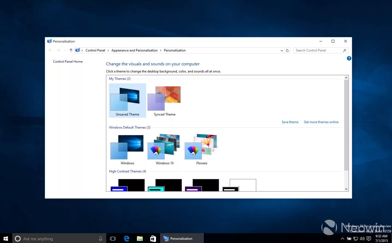Show hidden tray icons

343,239
